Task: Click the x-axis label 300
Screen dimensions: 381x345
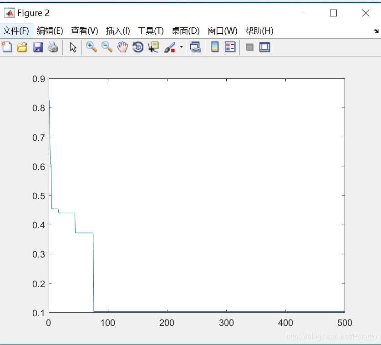Action: (226, 323)
